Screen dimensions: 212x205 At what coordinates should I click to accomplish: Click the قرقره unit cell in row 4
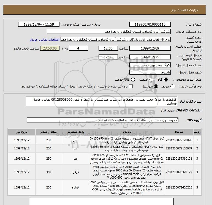click(x=75, y=172)
